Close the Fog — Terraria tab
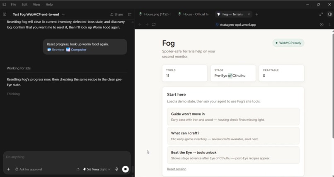 (249, 14)
